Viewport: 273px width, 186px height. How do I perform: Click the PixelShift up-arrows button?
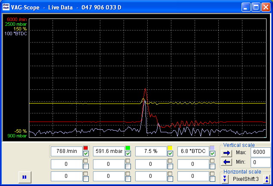(267, 179)
